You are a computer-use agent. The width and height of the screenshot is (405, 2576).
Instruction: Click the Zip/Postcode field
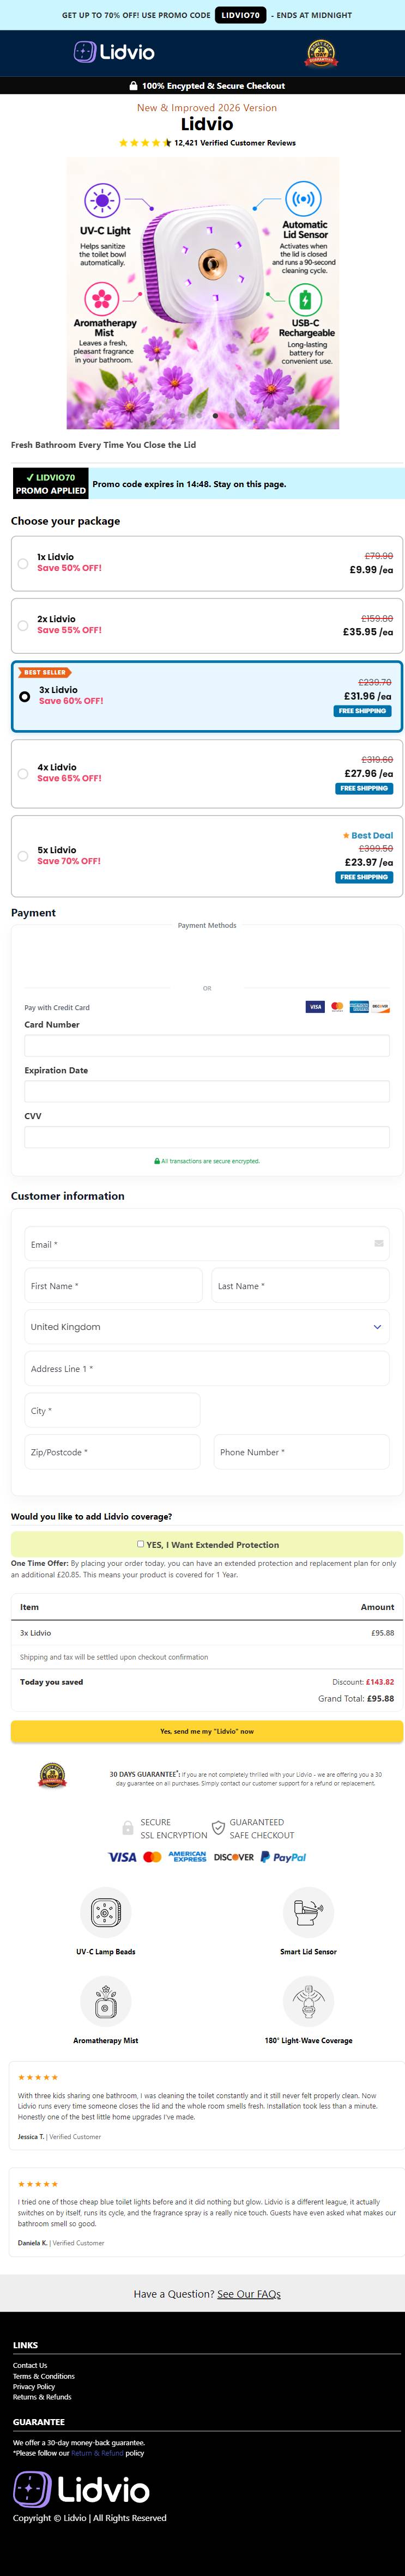pos(112,1452)
